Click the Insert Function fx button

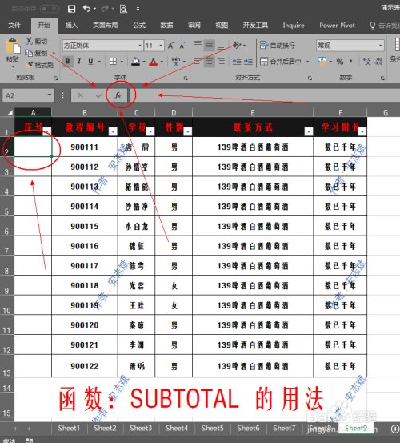coord(118,95)
